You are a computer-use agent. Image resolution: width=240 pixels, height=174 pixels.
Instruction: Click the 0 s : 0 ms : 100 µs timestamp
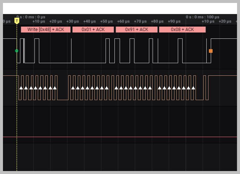[203, 17]
